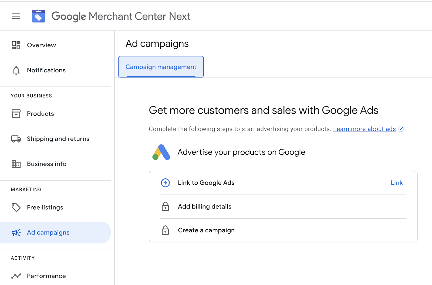Click the Ad campaigns megaphone icon
This screenshot has width=432, height=285.
point(16,233)
